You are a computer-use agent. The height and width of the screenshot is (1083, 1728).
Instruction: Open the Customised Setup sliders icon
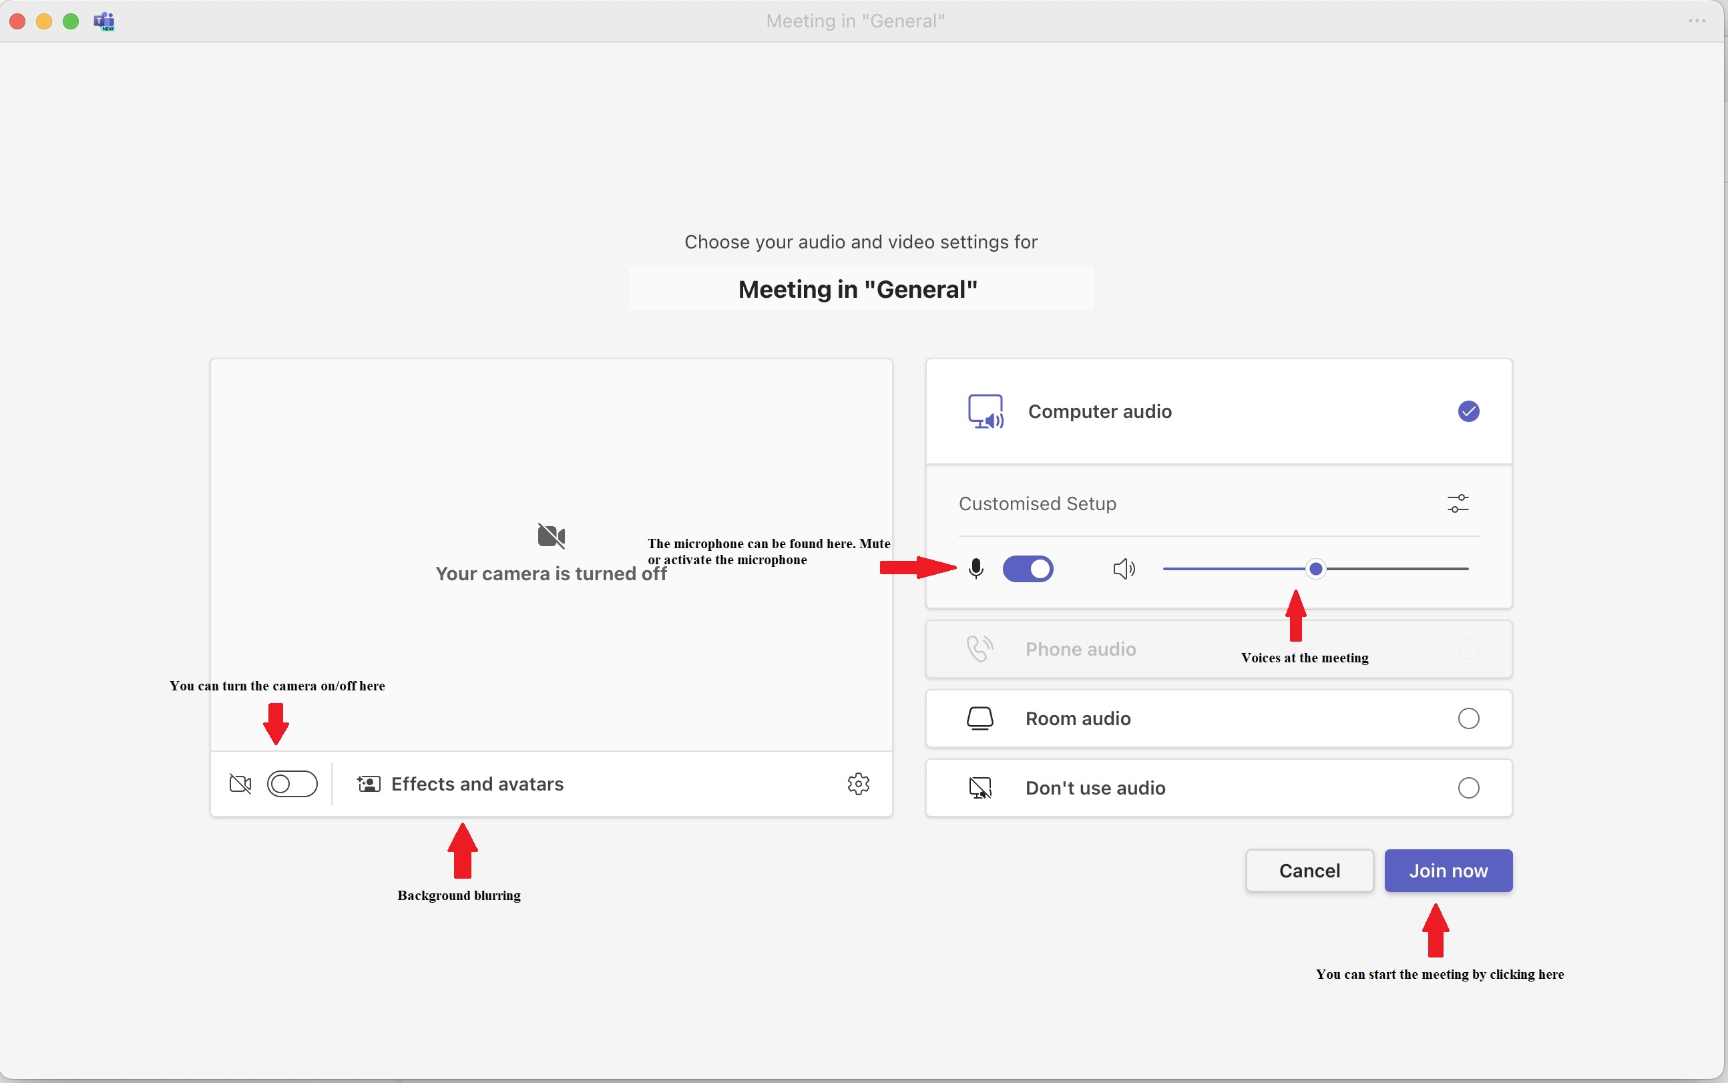pyautogui.click(x=1458, y=503)
